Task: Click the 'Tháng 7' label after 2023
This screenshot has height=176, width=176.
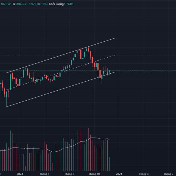Action: coord(69,174)
